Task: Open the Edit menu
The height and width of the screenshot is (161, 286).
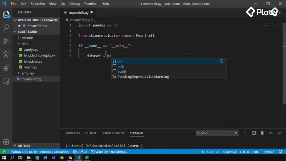Action: pos(23,4)
